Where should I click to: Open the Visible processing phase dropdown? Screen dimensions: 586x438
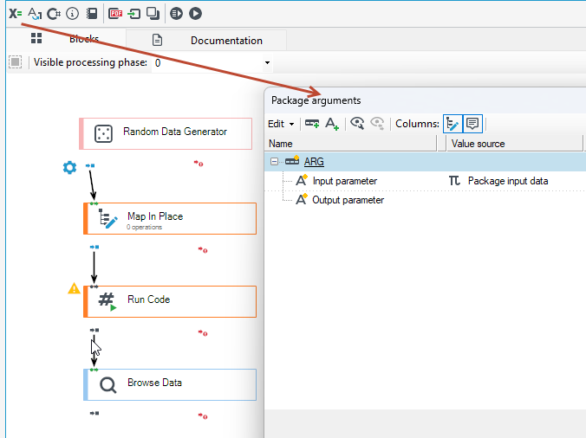[x=267, y=62]
